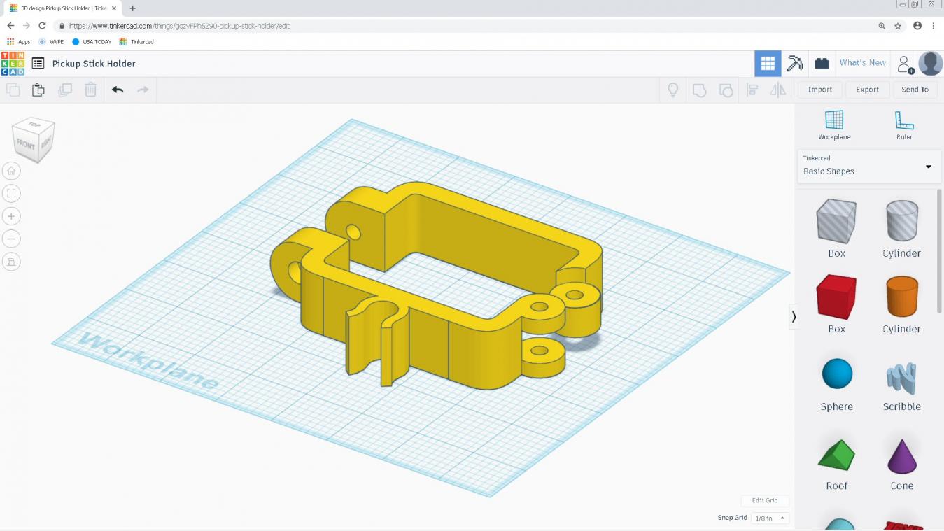Click the Zoom out minus icon

pyautogui.click(x=11, y=239)
